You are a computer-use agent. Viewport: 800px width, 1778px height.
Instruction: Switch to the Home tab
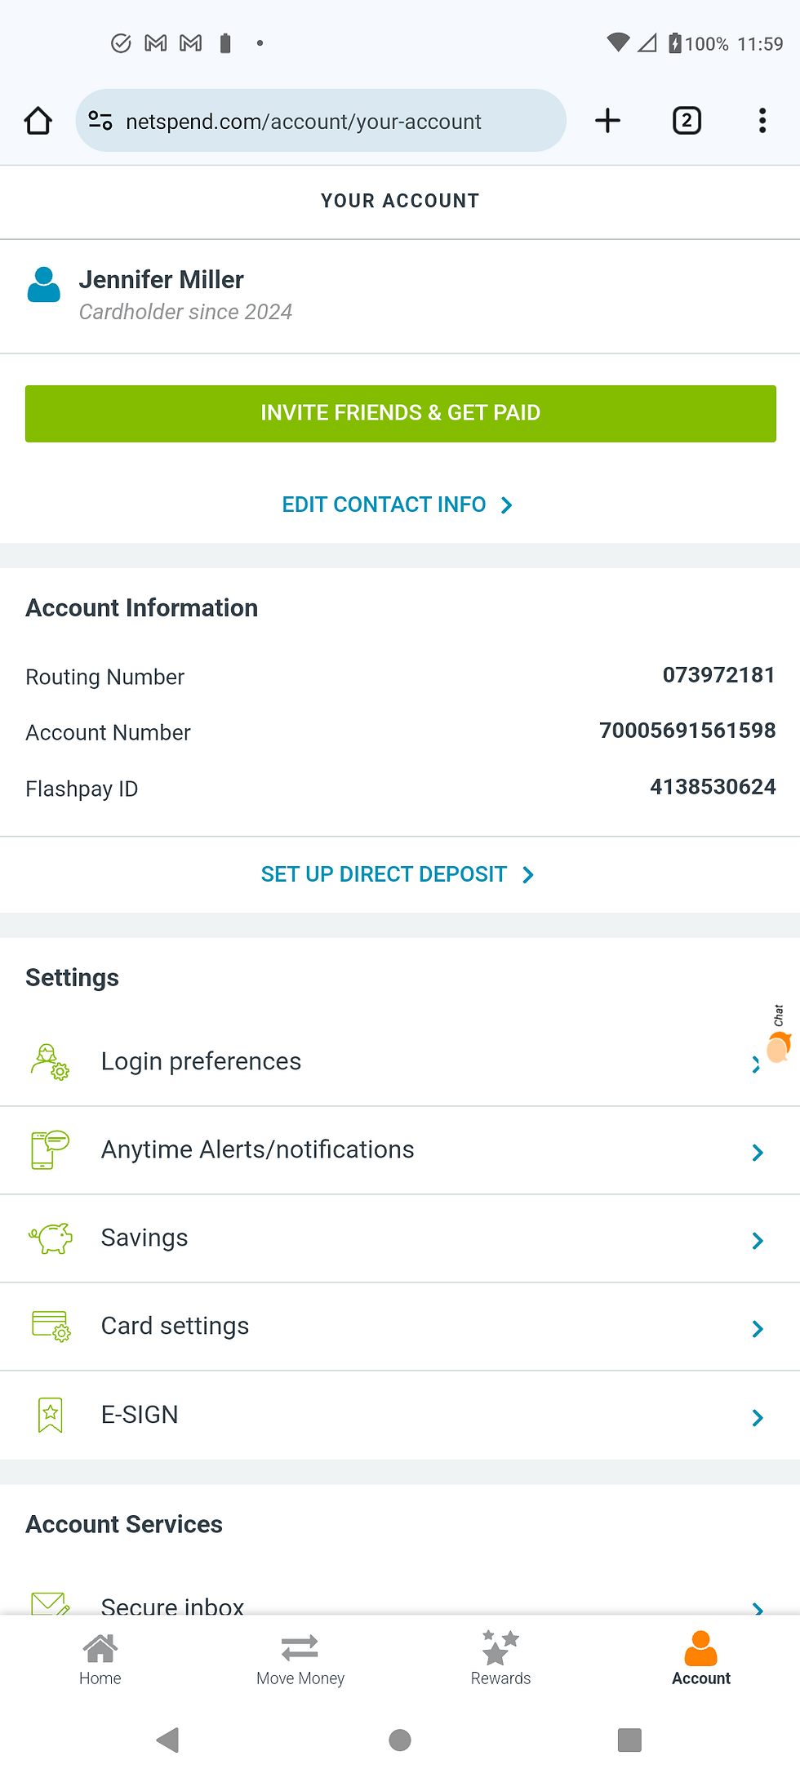100,1660
